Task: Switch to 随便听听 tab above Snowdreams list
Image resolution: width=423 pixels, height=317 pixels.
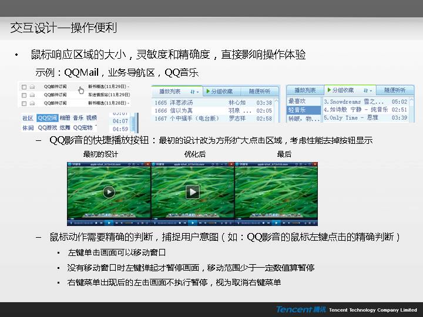Action: point(395,91)
